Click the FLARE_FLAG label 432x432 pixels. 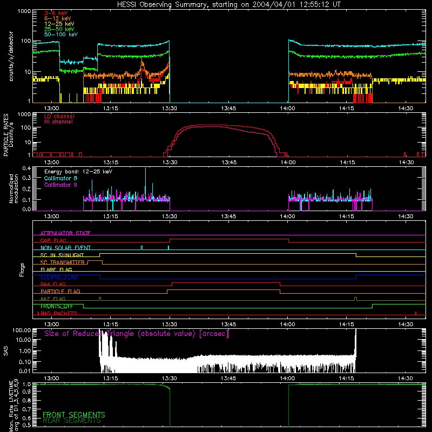(x=56, y=269)
